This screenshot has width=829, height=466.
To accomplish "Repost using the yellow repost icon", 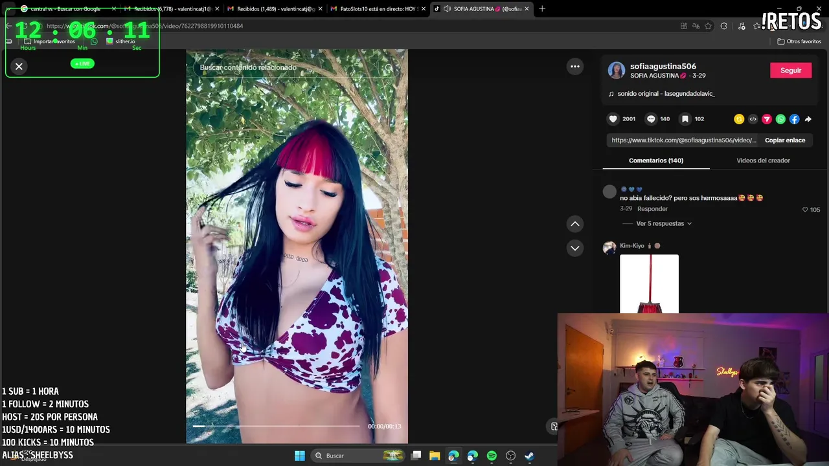I will 739,119.
